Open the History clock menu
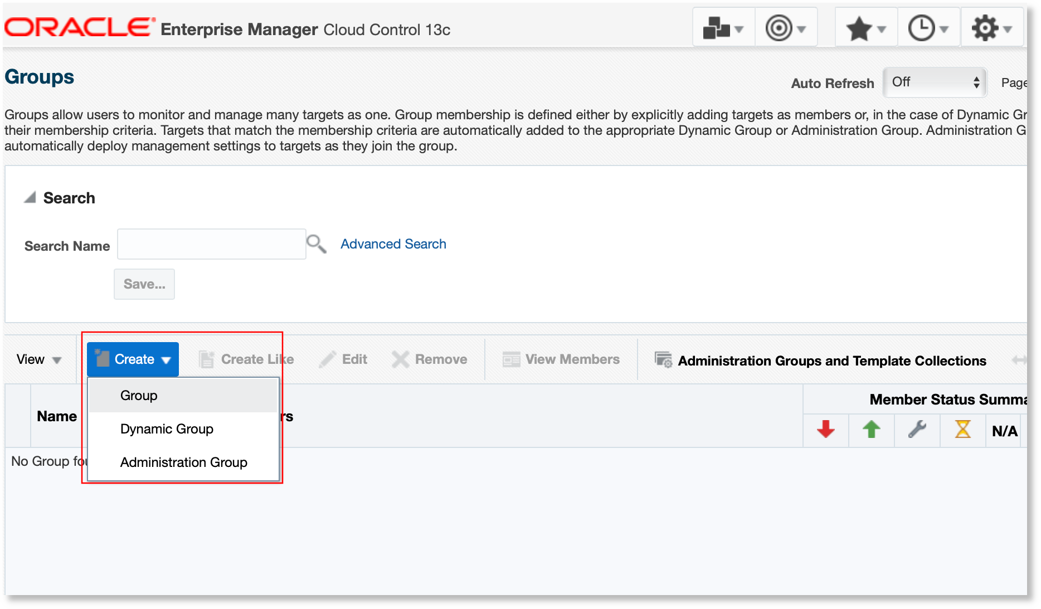Screen dimensions: 1041x609 [x=928, y=28]
